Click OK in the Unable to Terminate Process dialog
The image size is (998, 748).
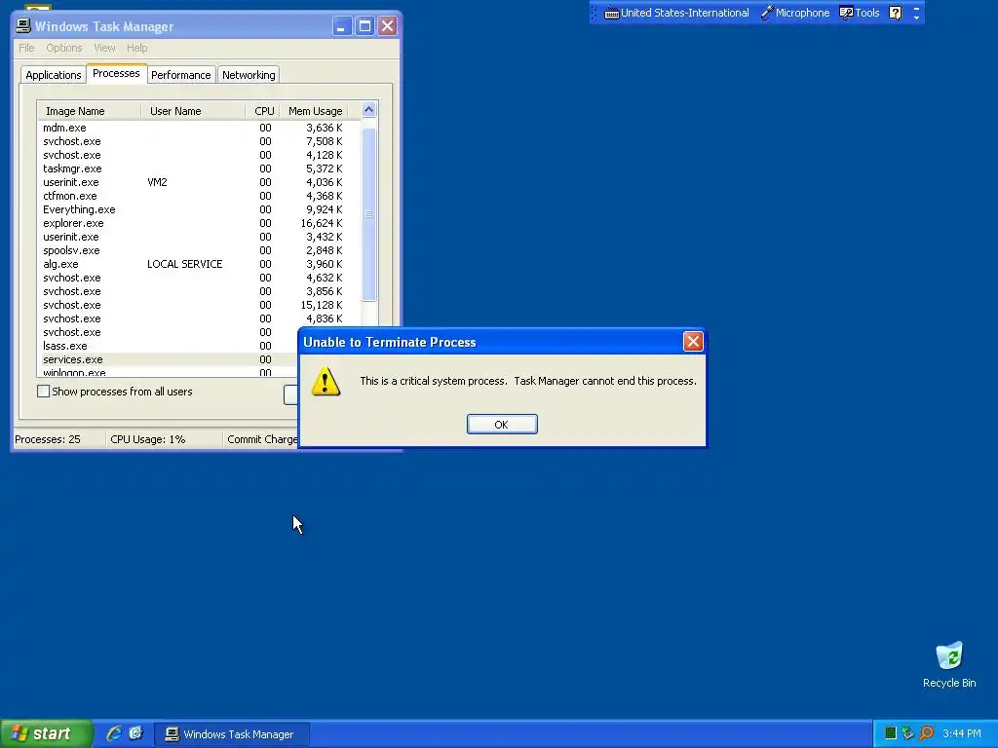[x=502, y=425]
